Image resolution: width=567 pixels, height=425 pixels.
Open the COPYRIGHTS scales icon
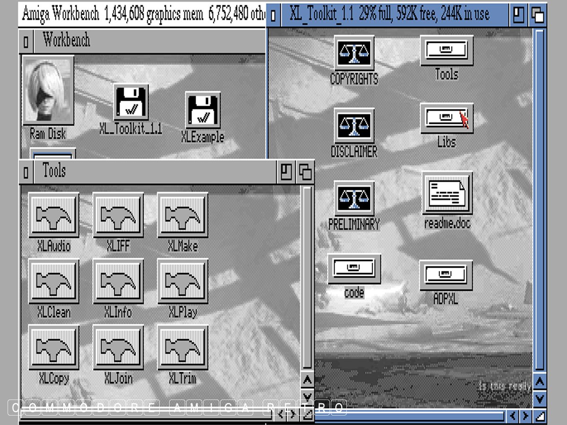[x=354, y=53]
